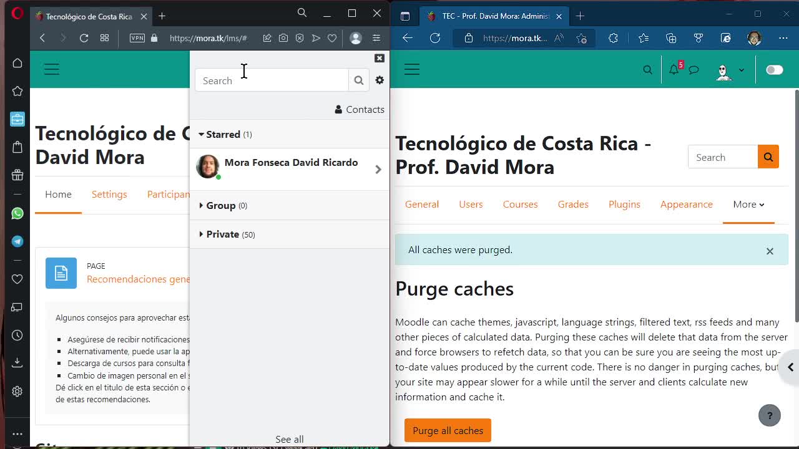Switch to Grades admin tab
The image size is (799, 449).
coord(573,204)
